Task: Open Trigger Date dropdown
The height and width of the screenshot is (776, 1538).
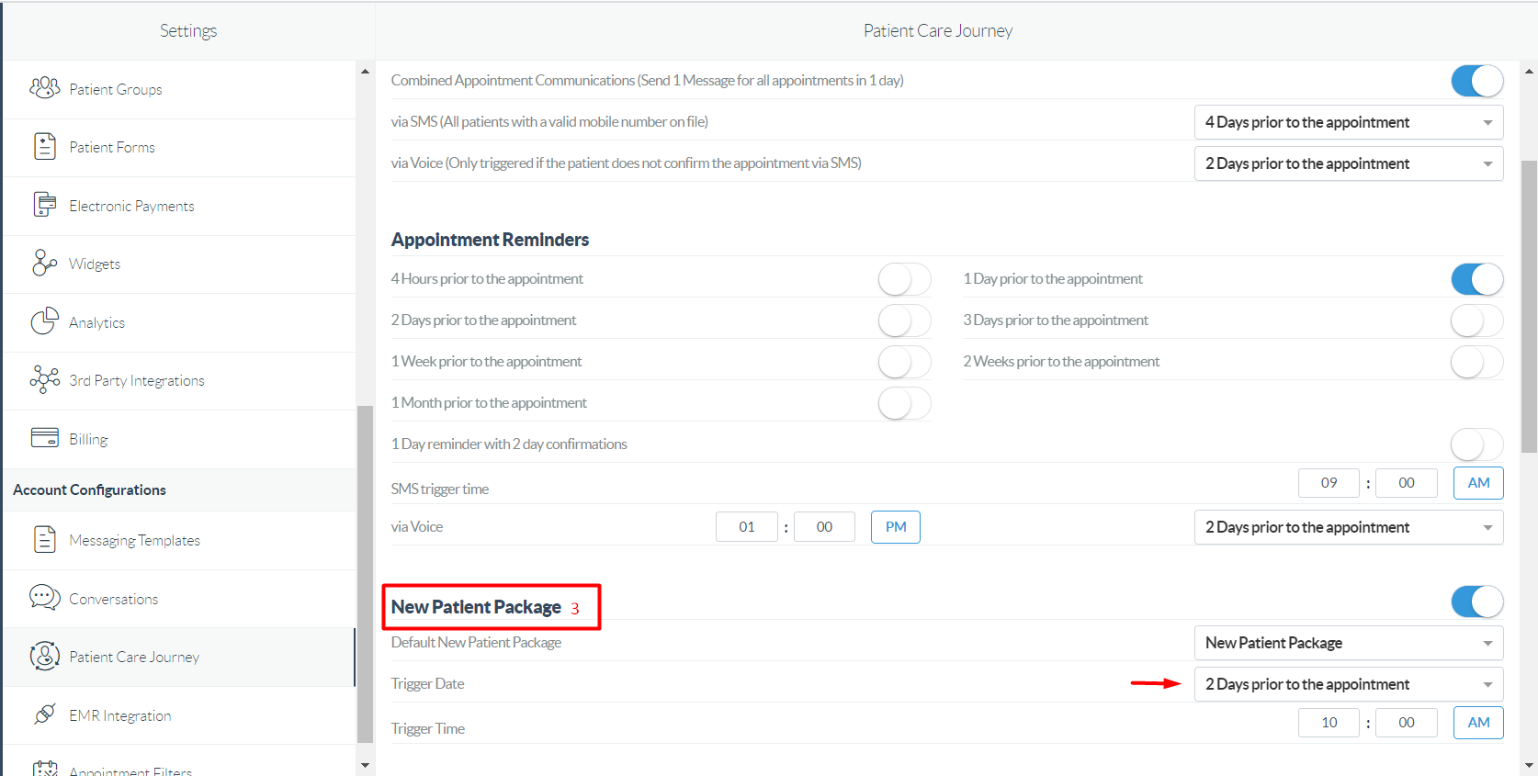Action: click(1348, 684)
